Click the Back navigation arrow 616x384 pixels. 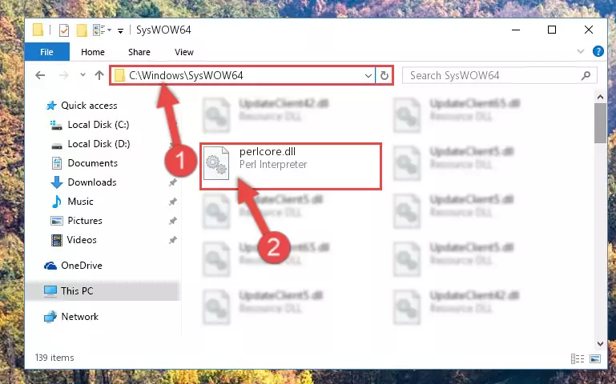point(40,75)
